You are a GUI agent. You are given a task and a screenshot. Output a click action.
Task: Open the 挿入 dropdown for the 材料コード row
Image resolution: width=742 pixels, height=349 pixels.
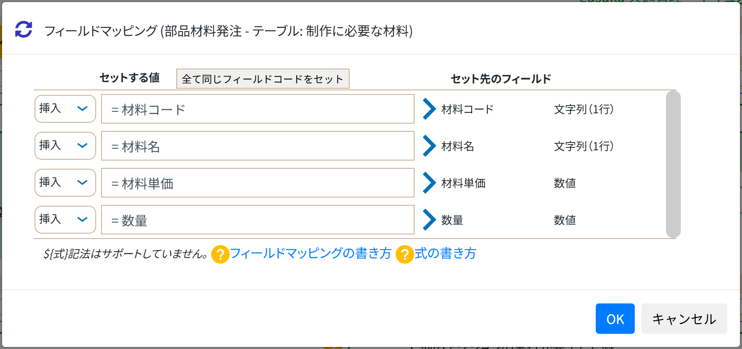pos(65,109)
